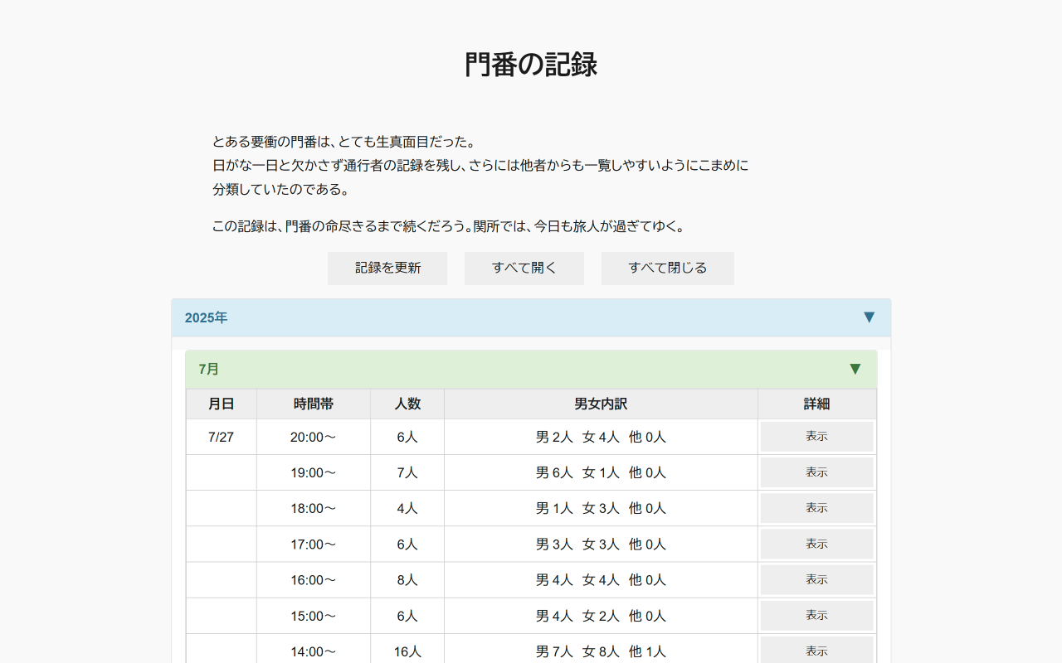Show details for the 16:00 row
This screenshot has width=1062, height=663.
click(817, 580)
